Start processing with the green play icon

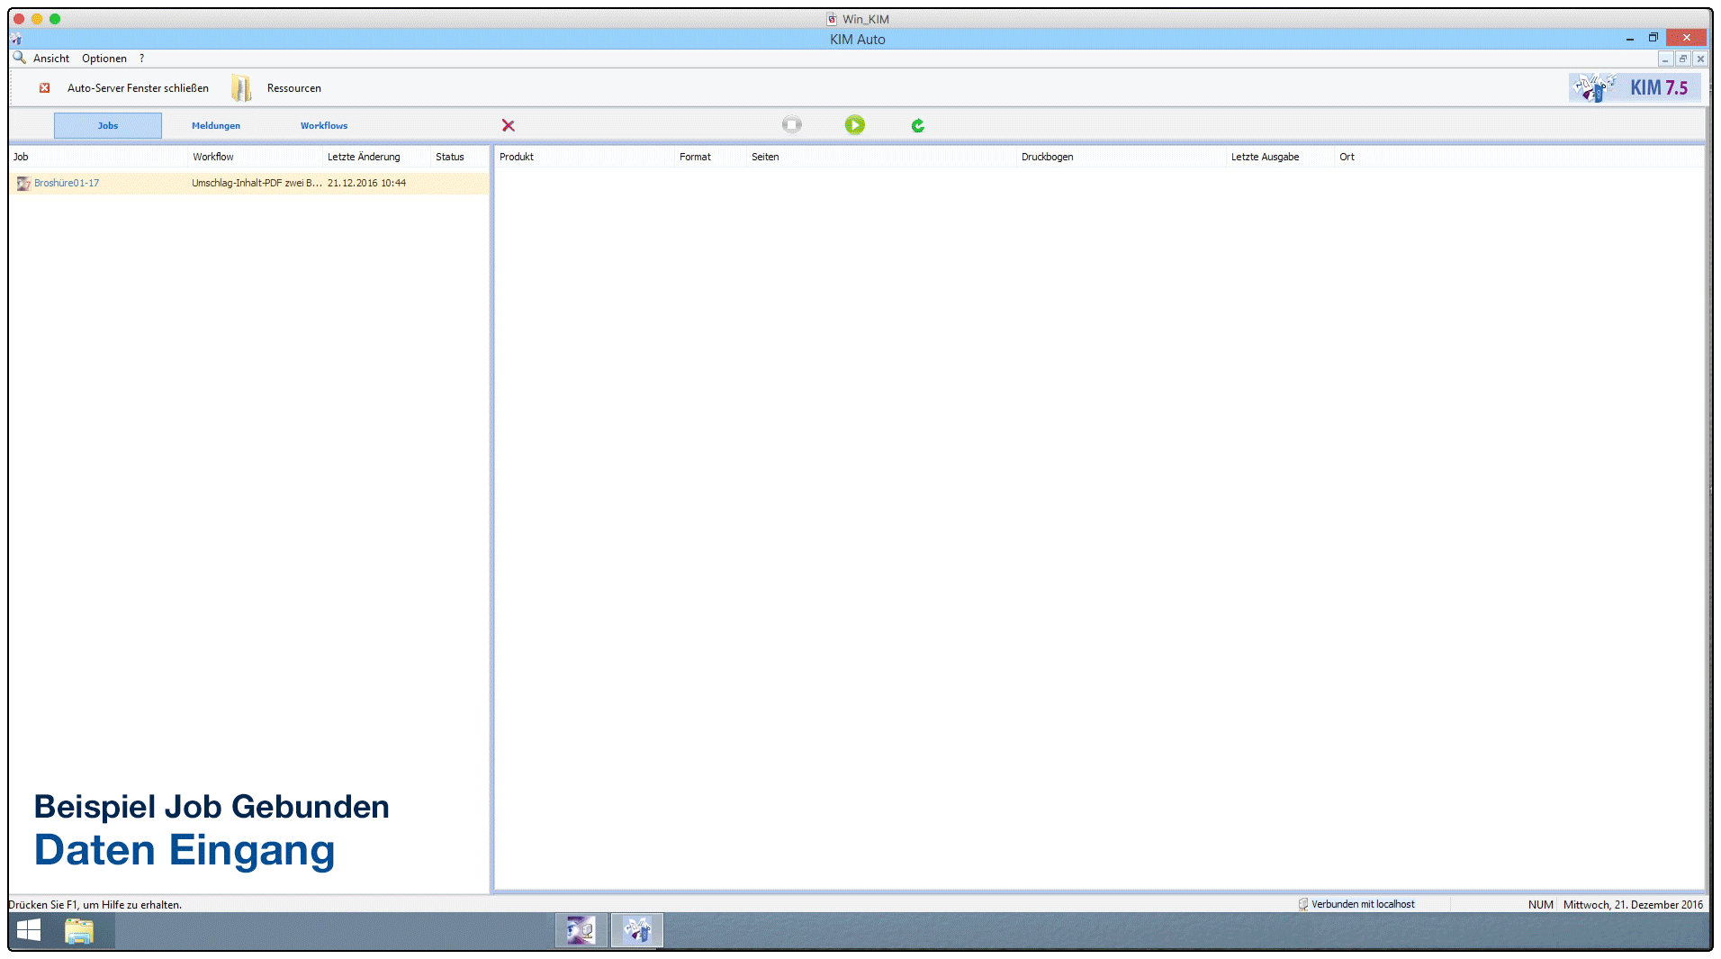(x=854, y=125)
